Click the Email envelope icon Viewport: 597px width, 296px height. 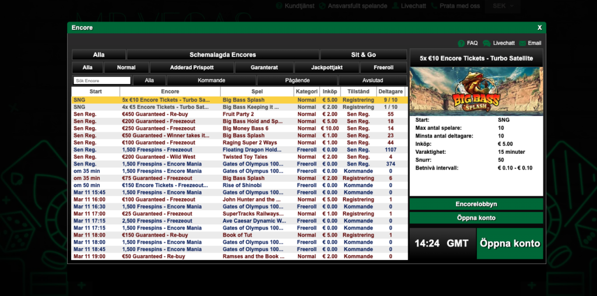point(522,43)
